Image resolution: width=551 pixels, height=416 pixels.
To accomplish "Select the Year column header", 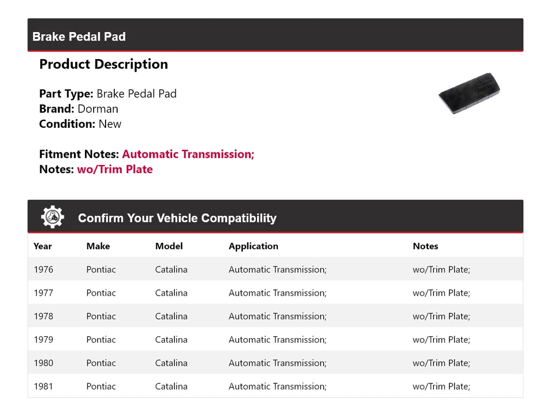I will point(42,246).
